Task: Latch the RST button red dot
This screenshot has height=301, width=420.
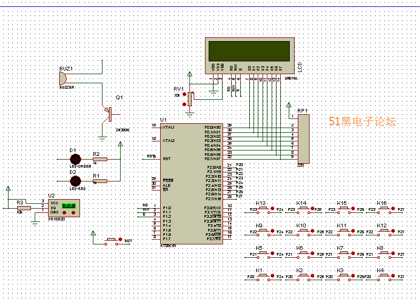Action: 121,240
